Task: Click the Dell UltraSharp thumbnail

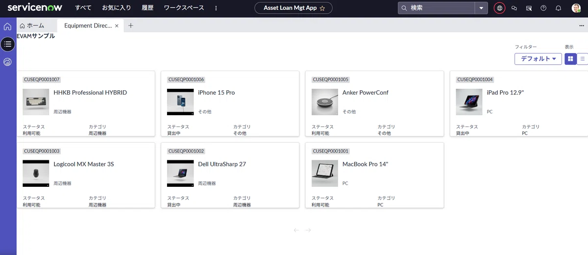Action: (180, 174)
